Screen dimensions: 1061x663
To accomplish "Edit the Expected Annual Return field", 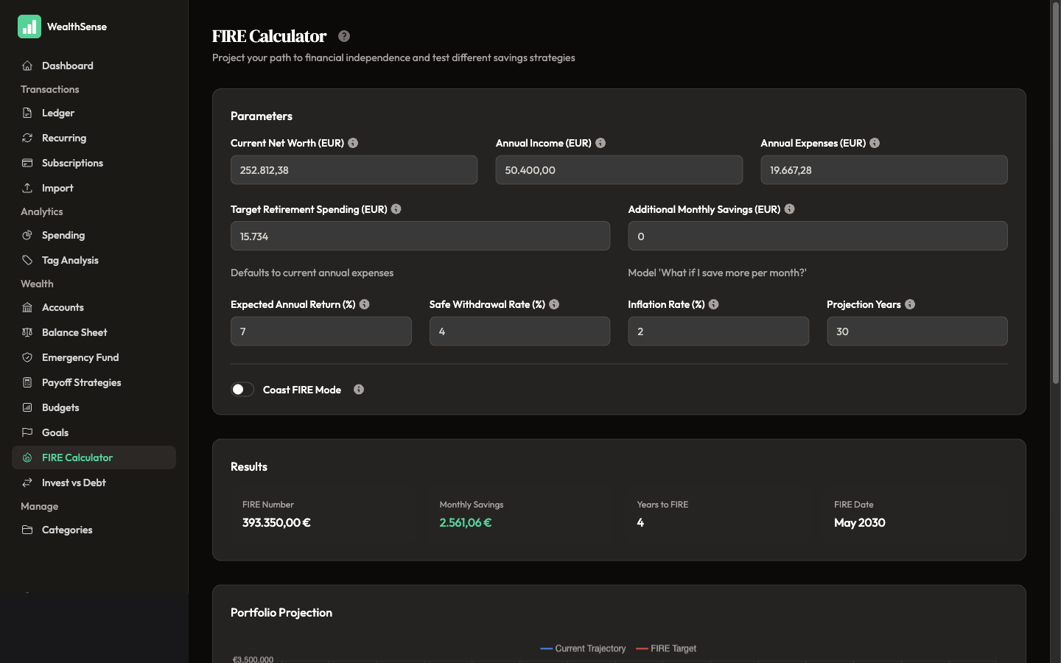I will 321,331.
